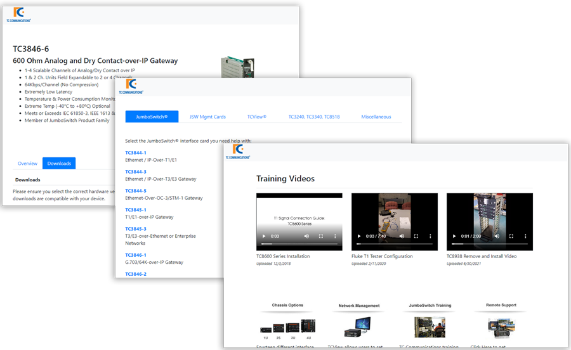Play the TC8600 Series Installation video
Viewport: 571px width, 350px height.
[x=264, y=236]
